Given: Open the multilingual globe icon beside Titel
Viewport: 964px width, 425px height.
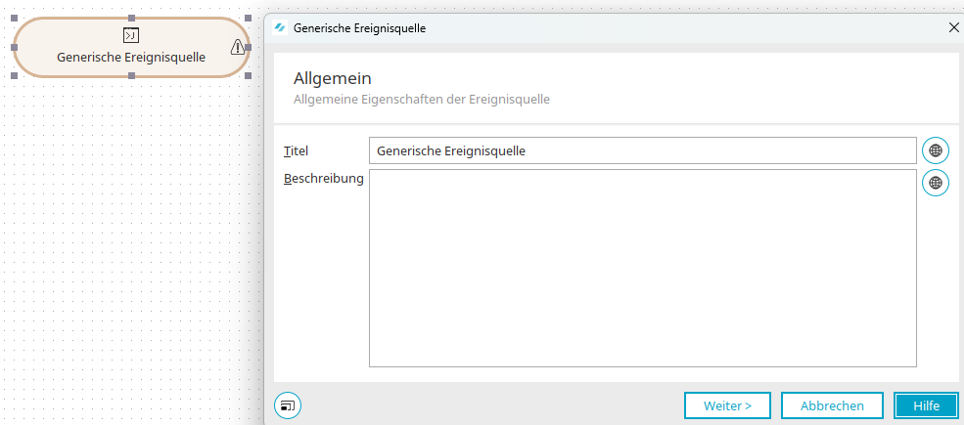Looking at the screenshot, I should [935, 150].
